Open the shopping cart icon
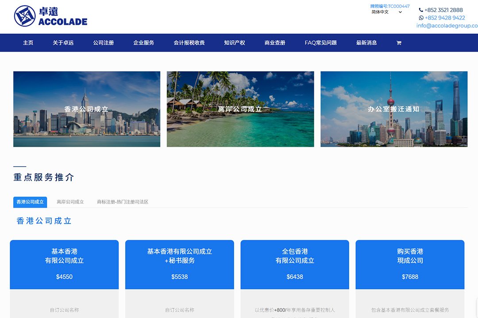The height and width of the screenshot is (318, 478). point(399,43)
